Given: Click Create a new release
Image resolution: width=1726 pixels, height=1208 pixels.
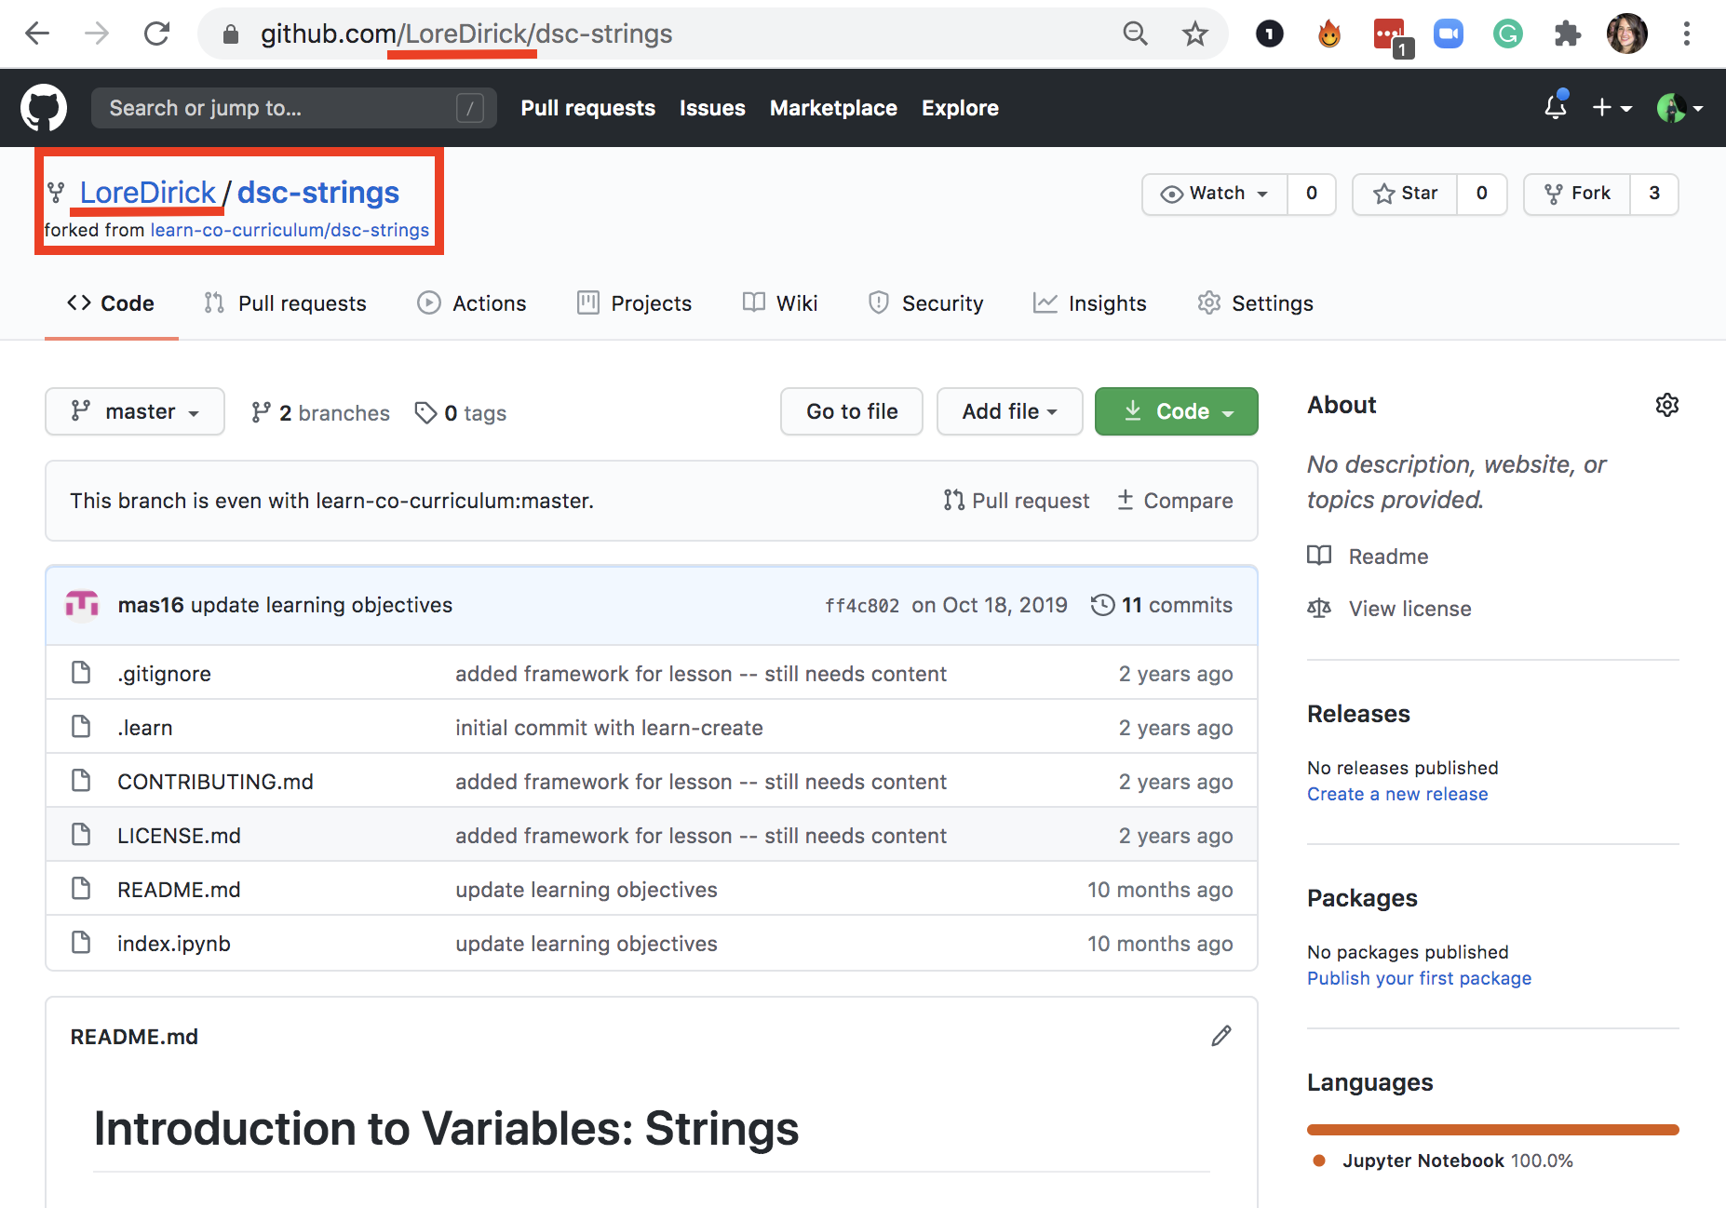Looking at the screenshot, I should coord(1397,794).
